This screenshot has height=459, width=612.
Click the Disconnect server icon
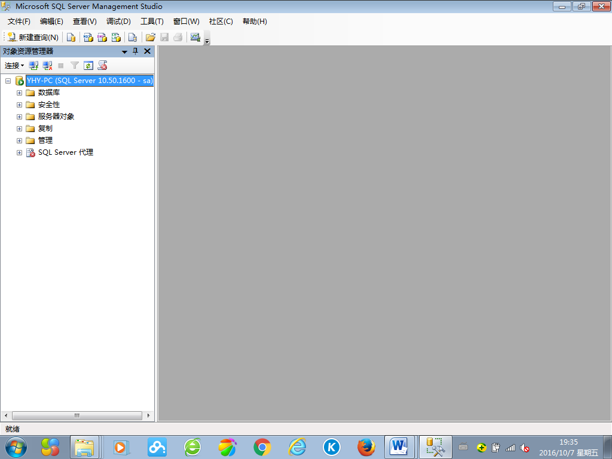click(47, 66)
